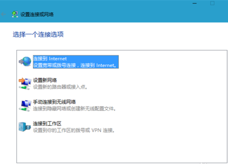The height and width of the screenshot is (164, 228).
Task: Click the 设置宽带或拨号连接 description
Action: [75, 65]
